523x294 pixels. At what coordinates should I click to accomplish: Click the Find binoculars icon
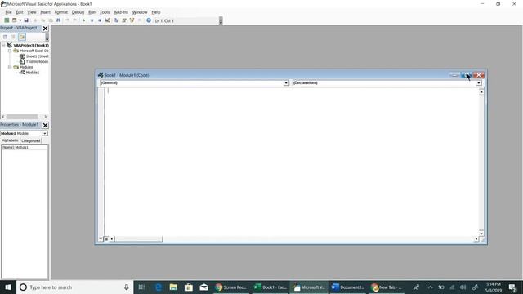58,20
